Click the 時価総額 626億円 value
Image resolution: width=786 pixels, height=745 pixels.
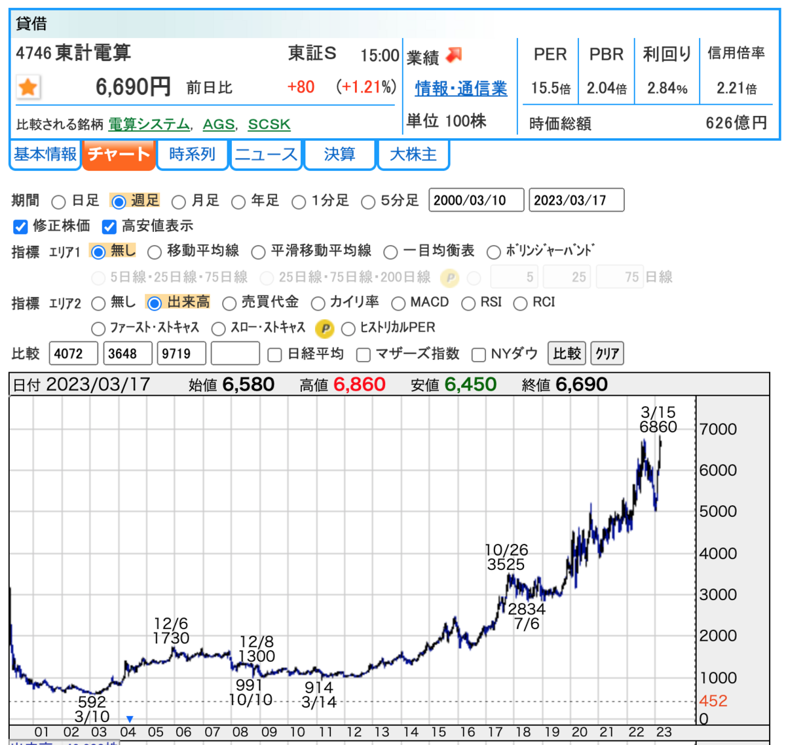736,123
